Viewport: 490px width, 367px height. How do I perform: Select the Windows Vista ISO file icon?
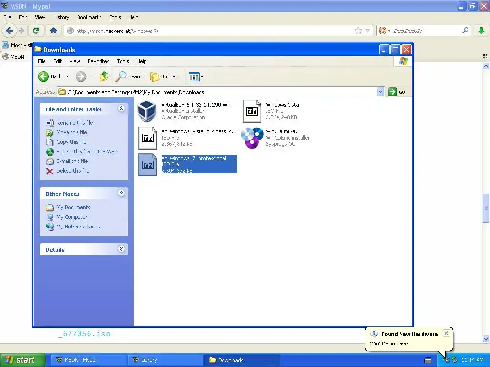coord(252,111)
